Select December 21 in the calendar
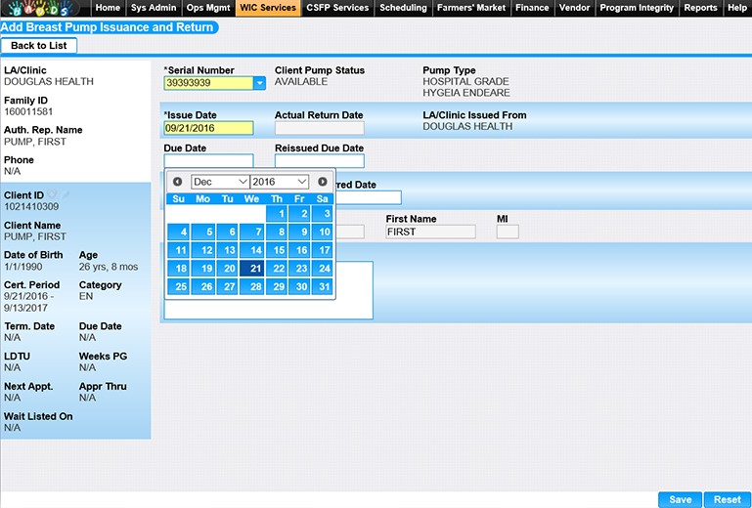The image size is (752, 508). pos(251,269)
